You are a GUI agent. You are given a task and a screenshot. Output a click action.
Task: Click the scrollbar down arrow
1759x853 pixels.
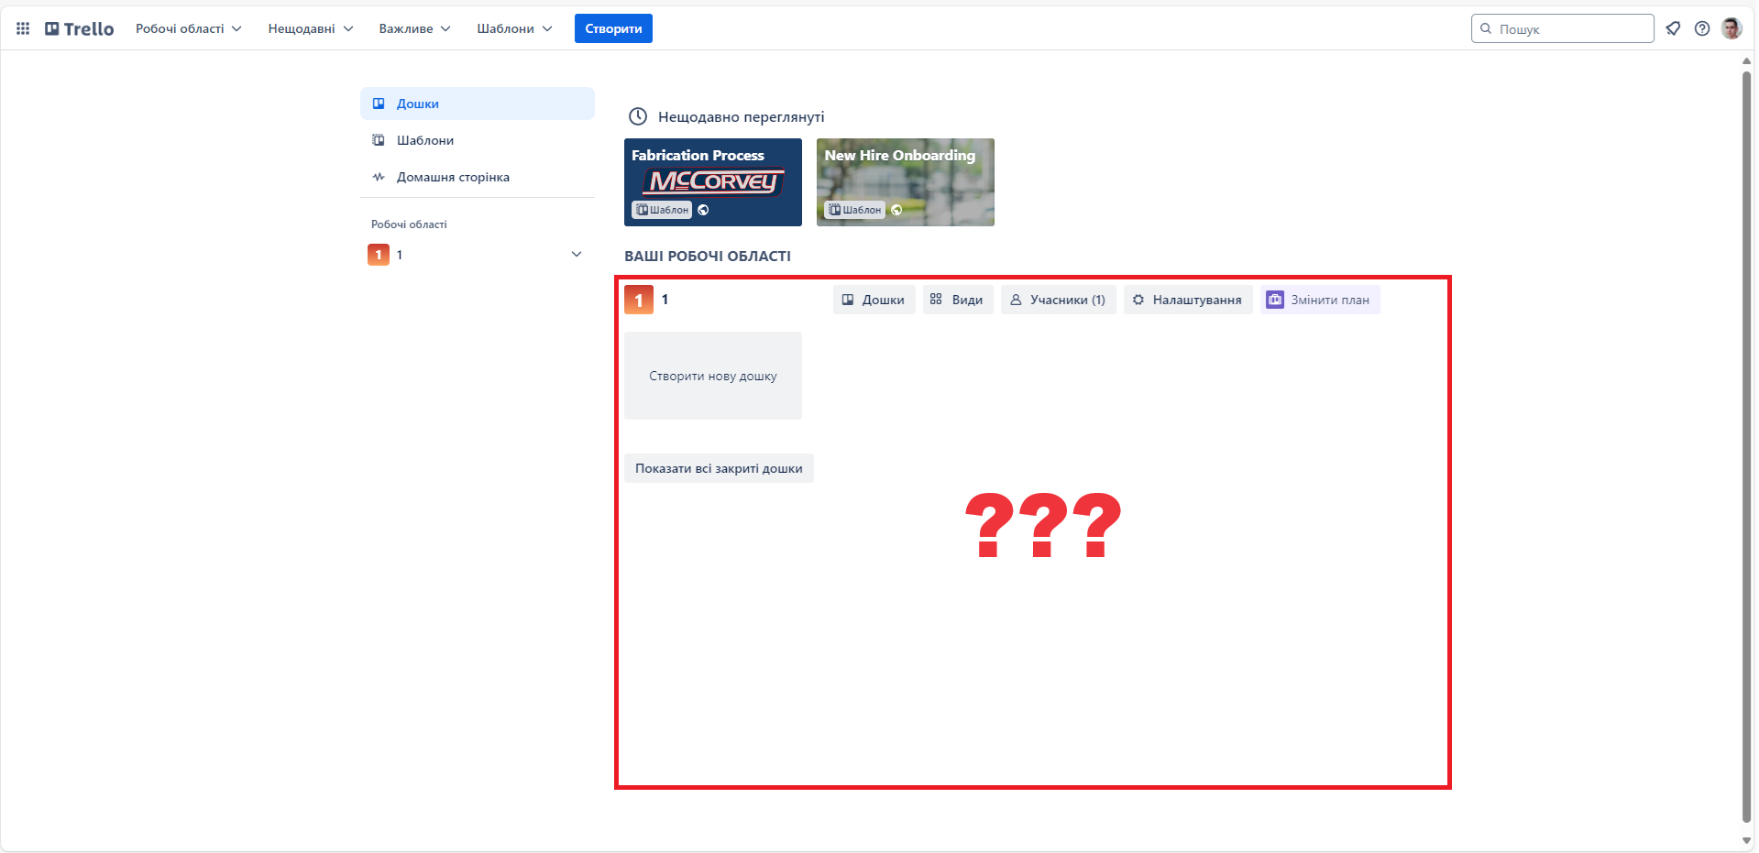1746,840
